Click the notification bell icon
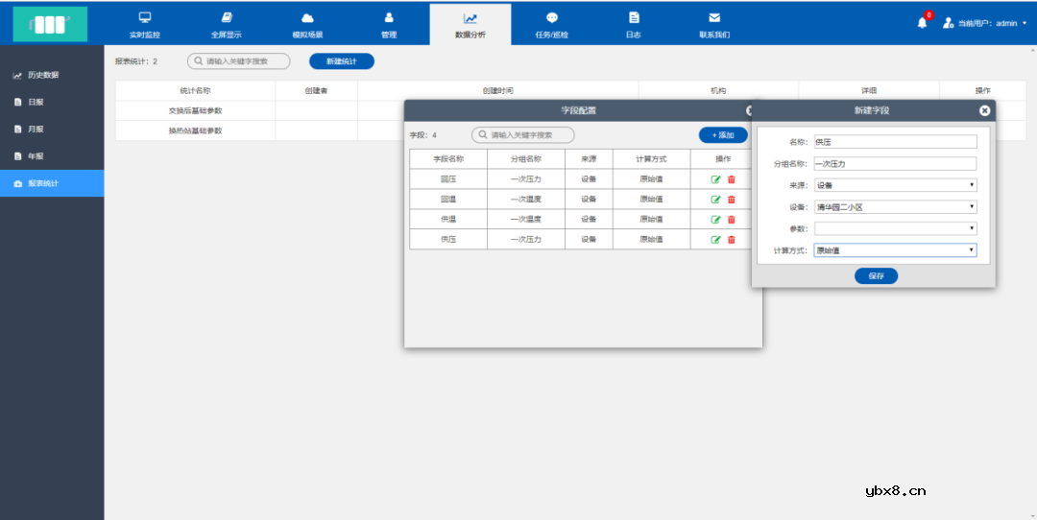 click(923, 23)
